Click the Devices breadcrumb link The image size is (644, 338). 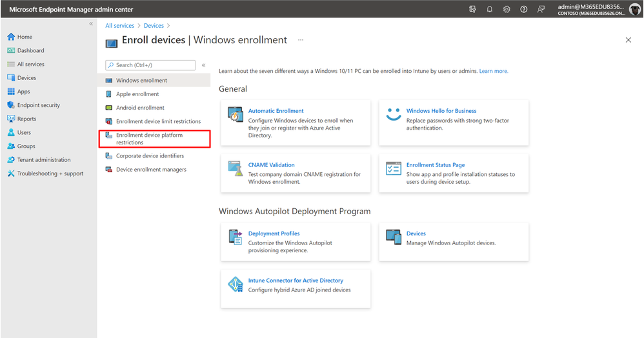point(154,25)
